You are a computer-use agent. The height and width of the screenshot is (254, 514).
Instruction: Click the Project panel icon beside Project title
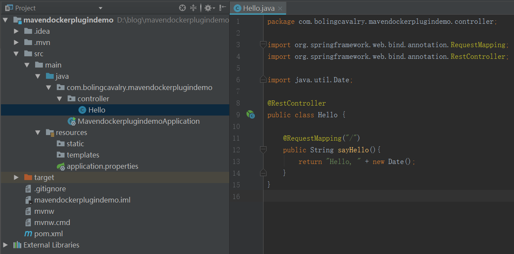tap(9, 8)
